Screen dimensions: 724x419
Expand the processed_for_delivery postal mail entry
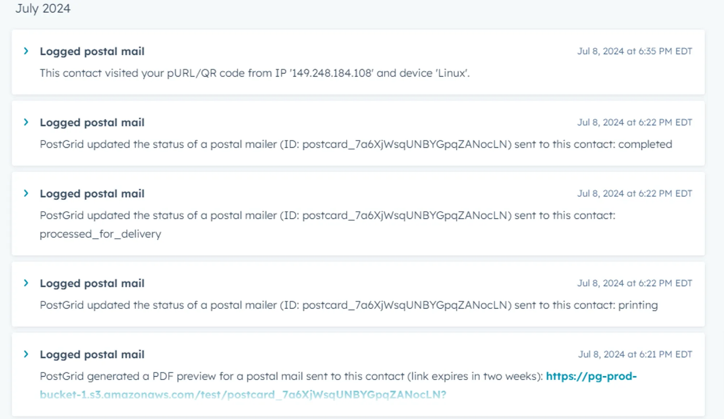[x=27, y=193]
